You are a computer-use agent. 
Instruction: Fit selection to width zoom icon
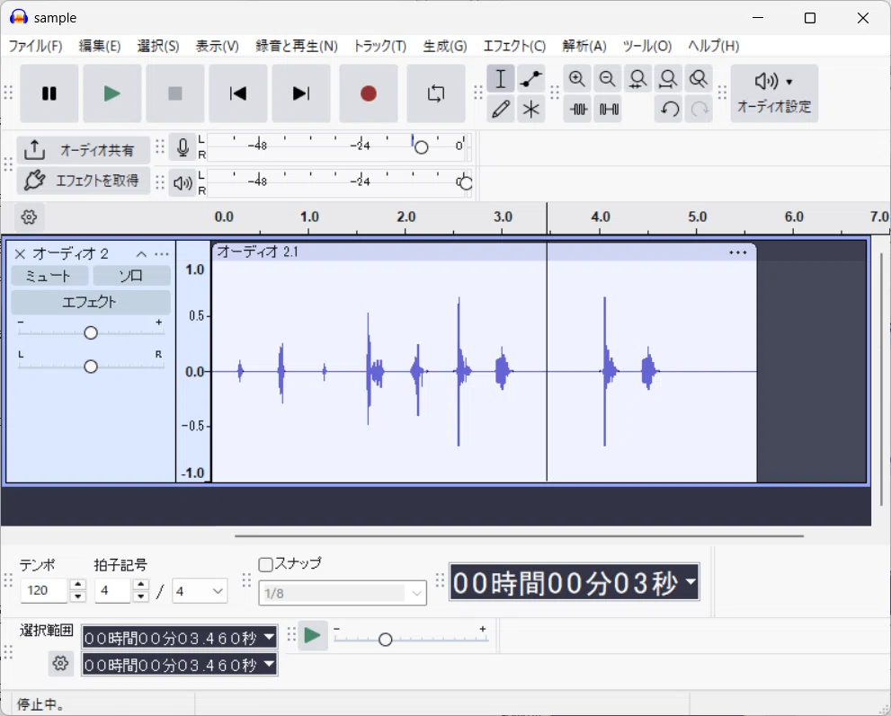click(x=637, y=78)
